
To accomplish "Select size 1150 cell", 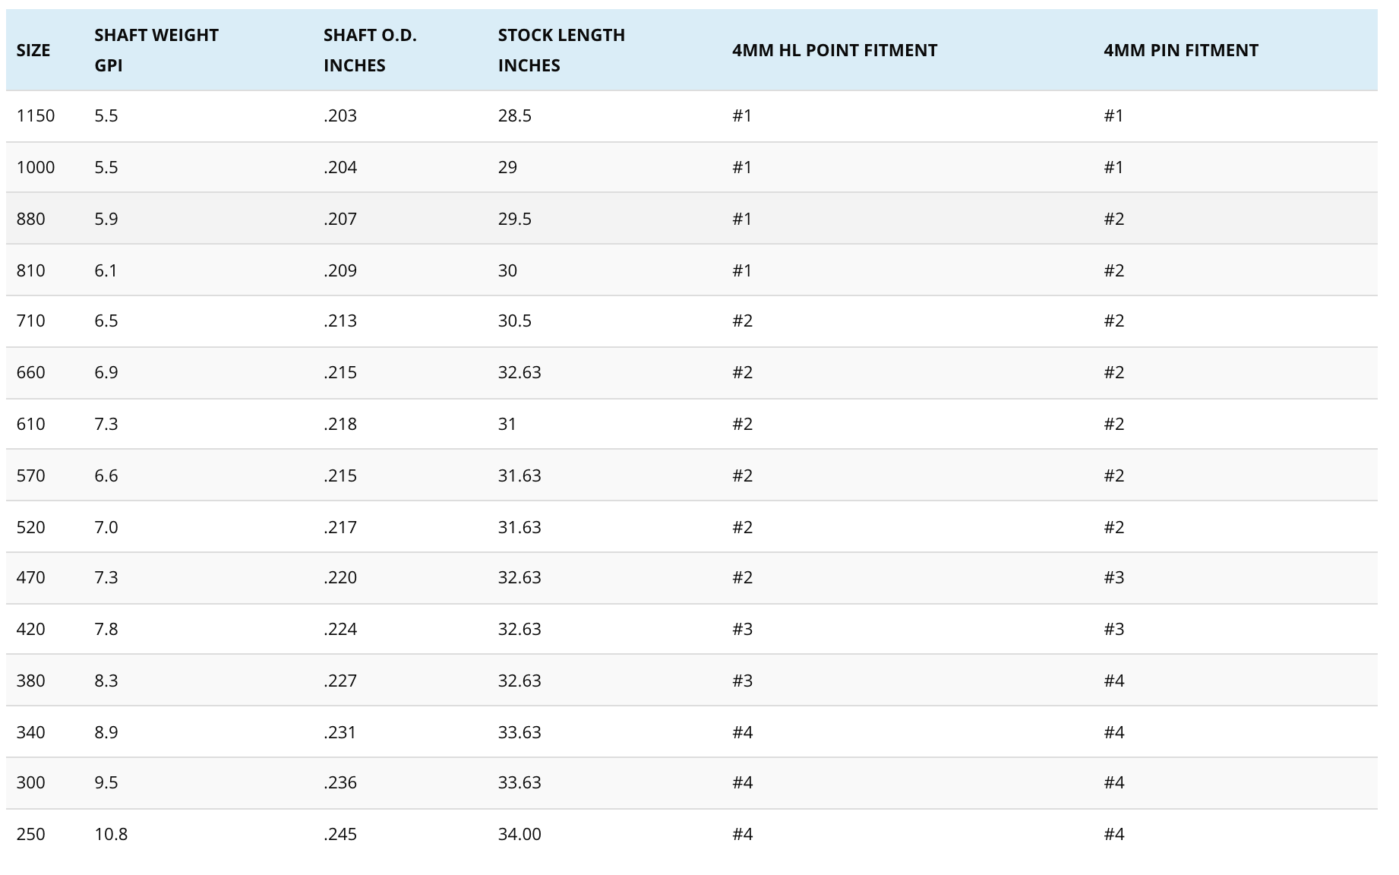I will click(x=36, y=115).
